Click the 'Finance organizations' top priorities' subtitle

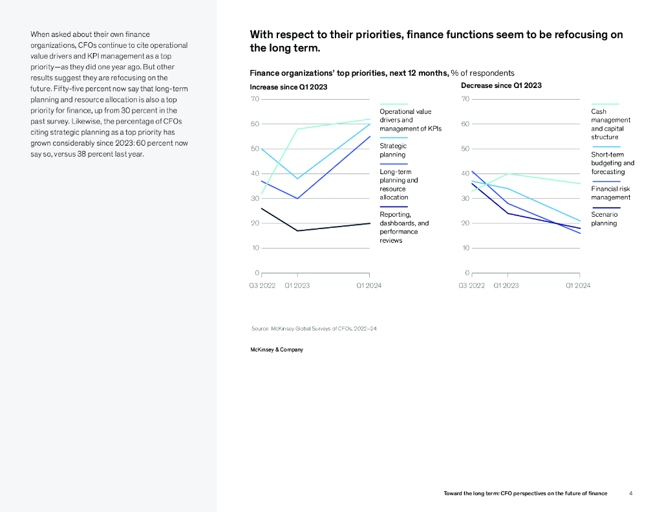pyautogui.click(x=381, y=73)
